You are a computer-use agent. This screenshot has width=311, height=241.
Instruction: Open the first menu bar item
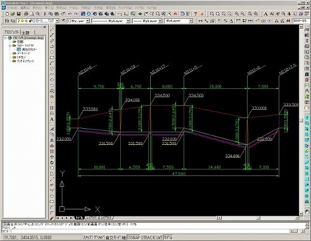pyautogui.click(x=13, y=8)
